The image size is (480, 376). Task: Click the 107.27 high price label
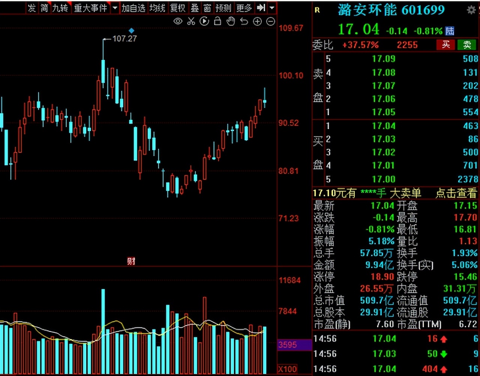coord(124,39)
